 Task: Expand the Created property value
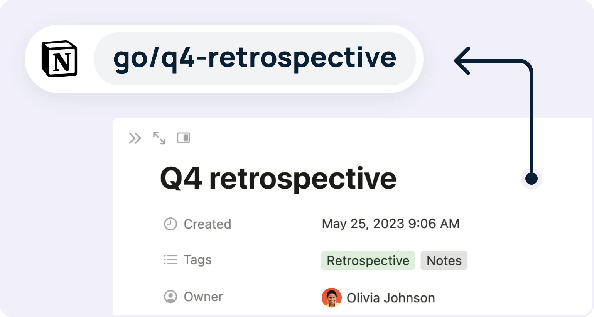point(391,224)
